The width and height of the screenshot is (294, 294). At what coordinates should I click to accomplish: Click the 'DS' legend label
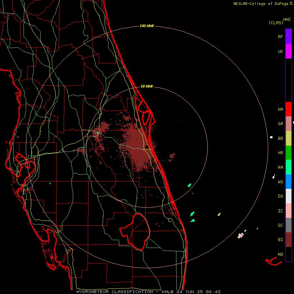(280, 196)
